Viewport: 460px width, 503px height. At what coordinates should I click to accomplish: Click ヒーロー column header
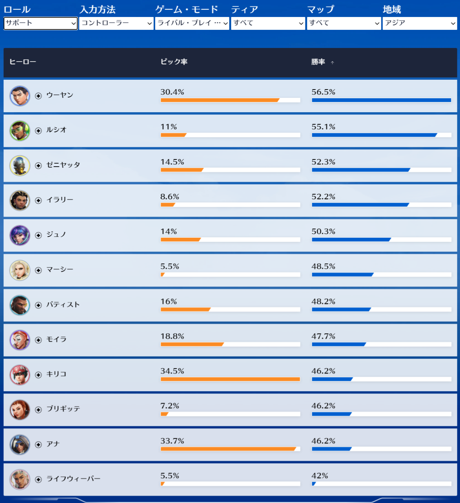[x=23, y=62]
